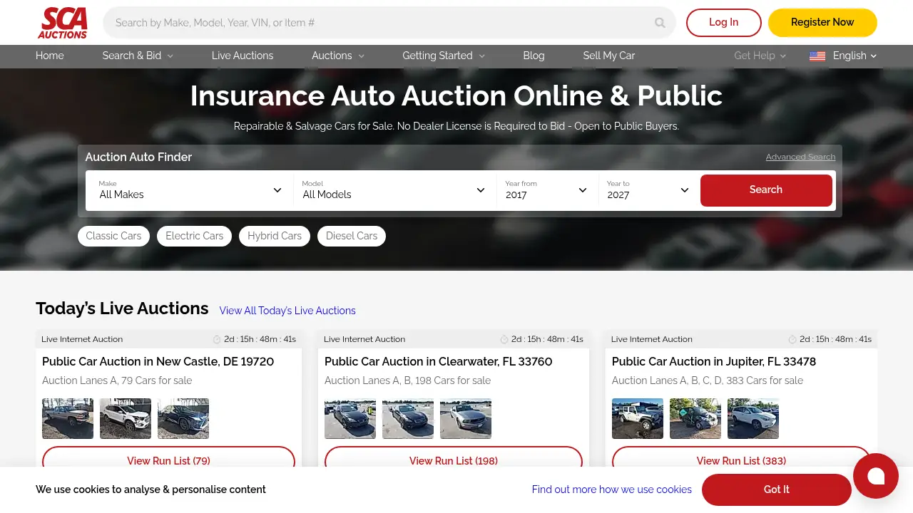This screenshot has height=513, width=913.
Task: View Run List (198) for Clearwater
Action: pos(454,460)
